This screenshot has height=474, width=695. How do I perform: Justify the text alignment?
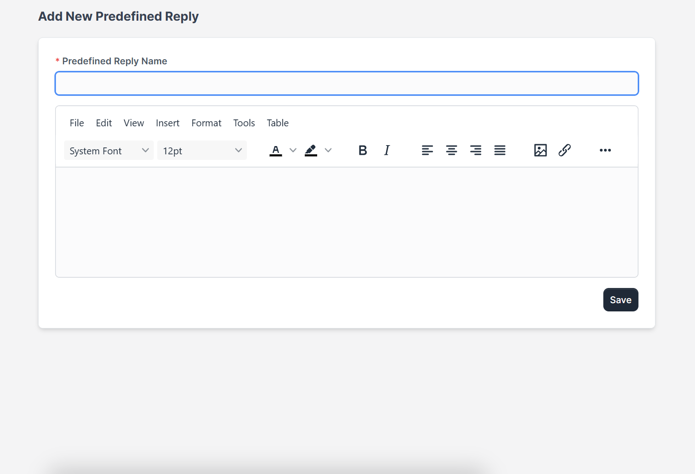coord(500,150)
